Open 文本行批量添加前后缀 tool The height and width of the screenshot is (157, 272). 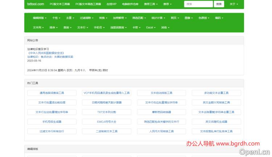click(x=52, y=102)
